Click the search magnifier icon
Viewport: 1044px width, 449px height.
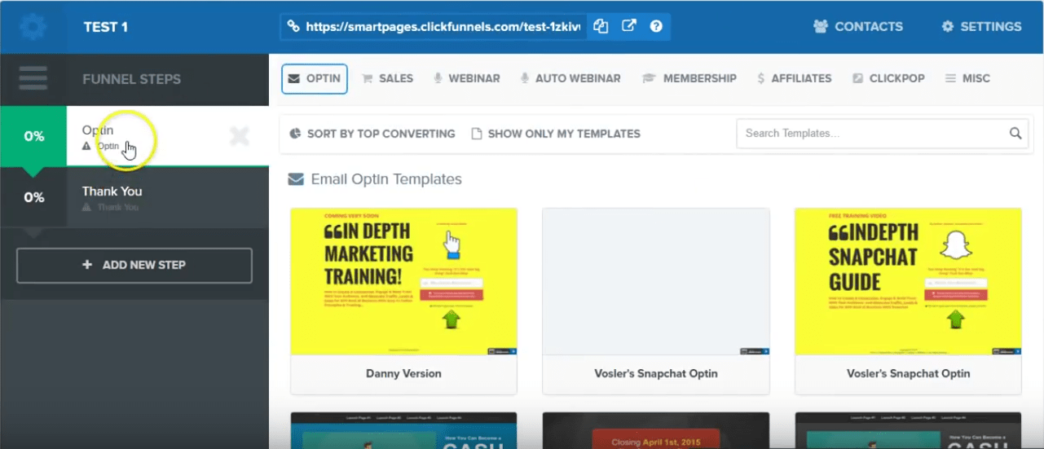pyautogui.click(x=1015, y=133)
